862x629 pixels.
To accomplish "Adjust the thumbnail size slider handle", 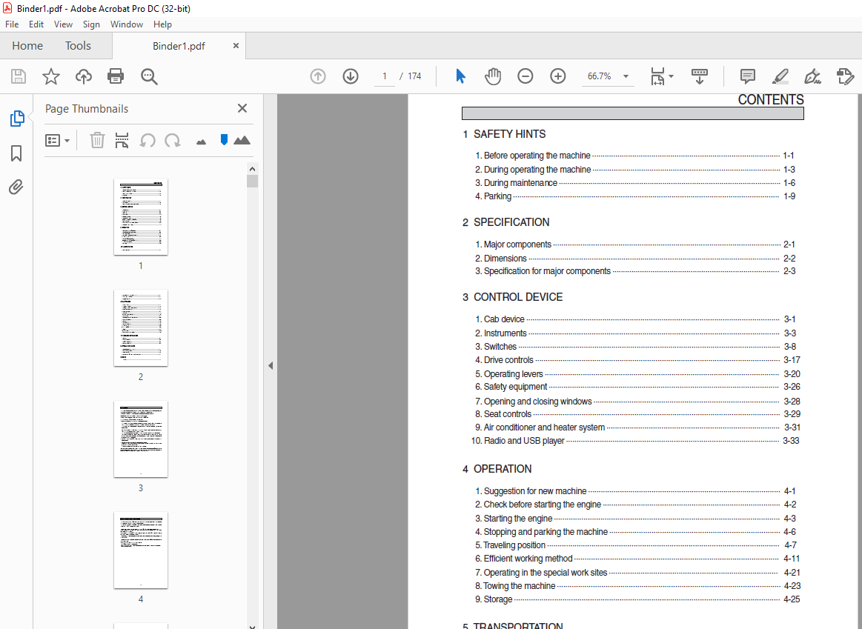I will (x=224, y=139).
